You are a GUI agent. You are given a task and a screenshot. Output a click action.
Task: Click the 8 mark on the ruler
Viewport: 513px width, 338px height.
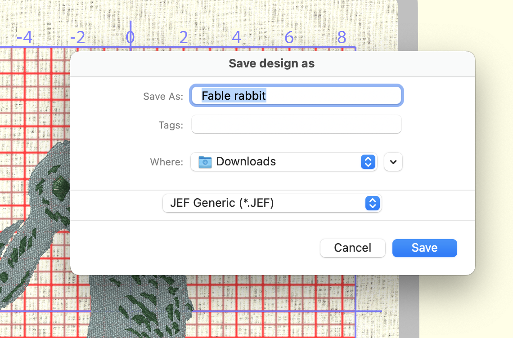tap(342, 38)
